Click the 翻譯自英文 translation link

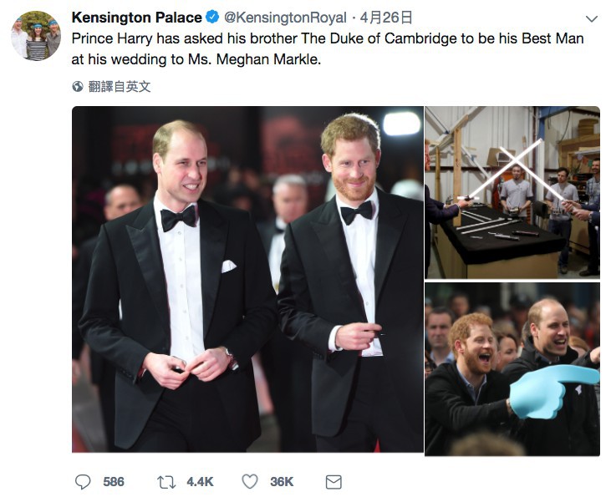pyautogui.click(x=120, y=86)
